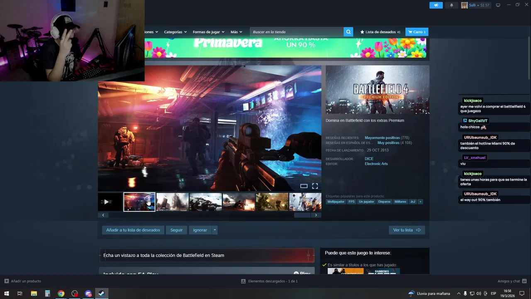Play the trailer video thumbnail
Screen dimensions: 531x299
point(110,202)
